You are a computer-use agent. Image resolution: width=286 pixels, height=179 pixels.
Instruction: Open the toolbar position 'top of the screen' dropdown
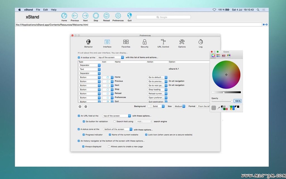point(111,57)
